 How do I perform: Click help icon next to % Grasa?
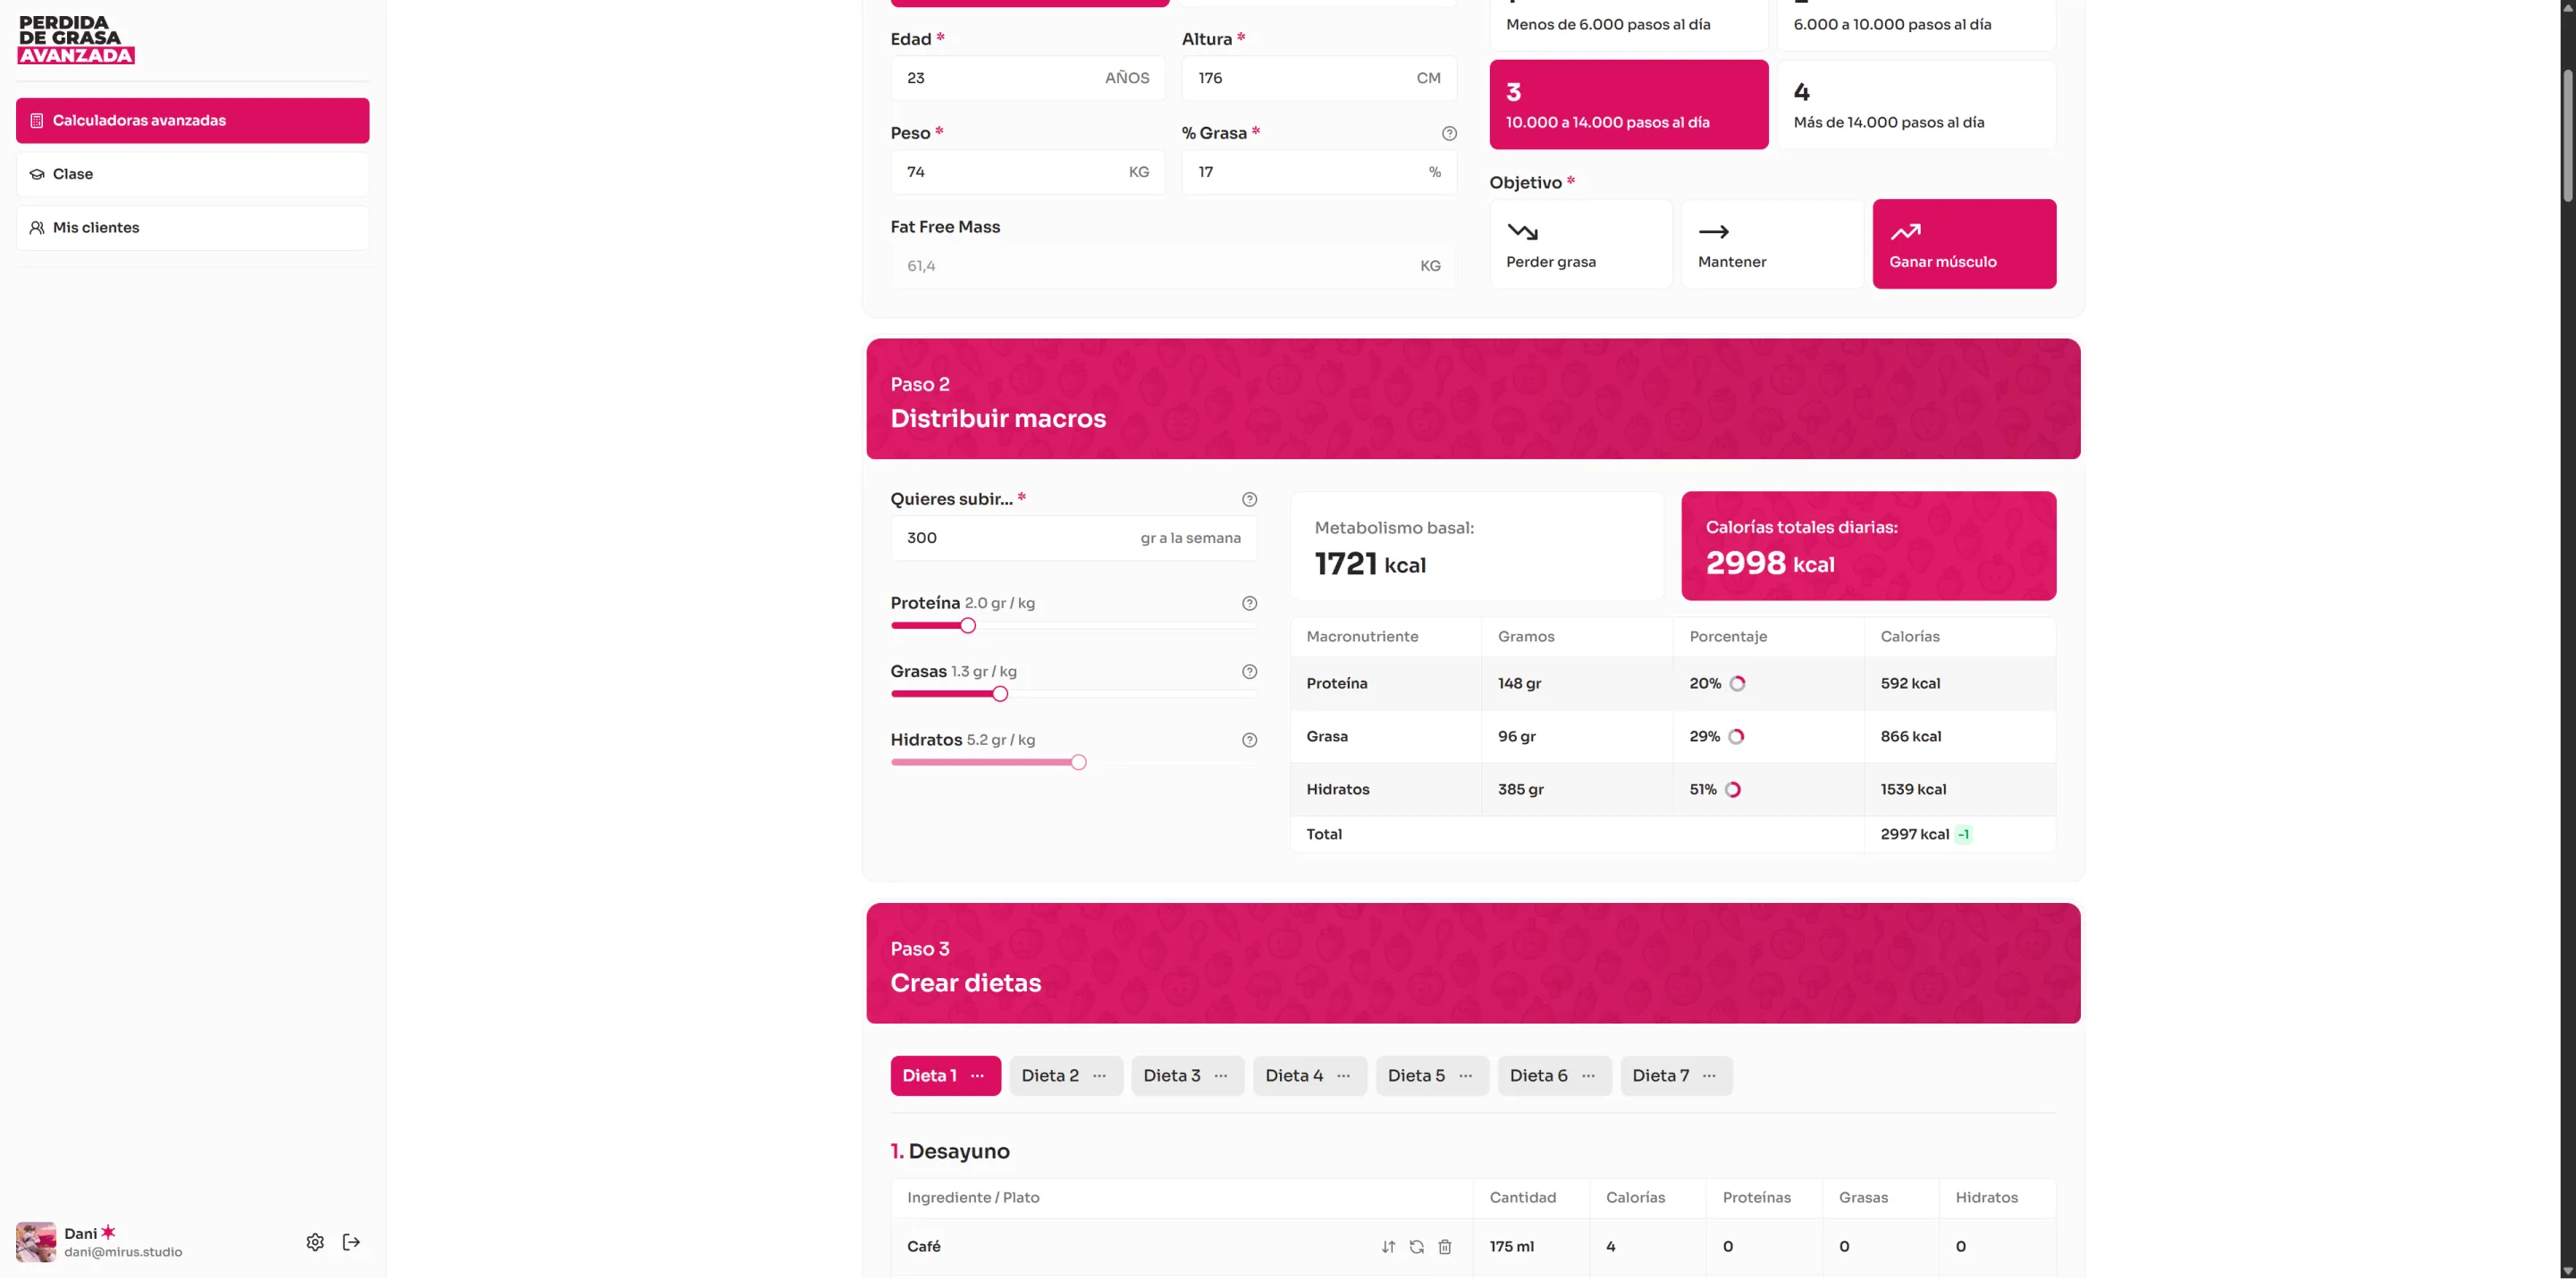1449,133
